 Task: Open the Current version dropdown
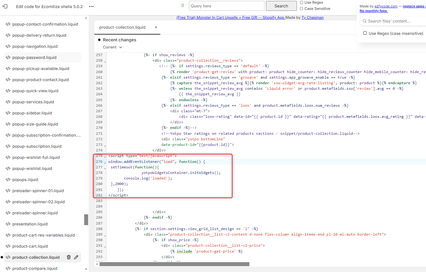113,47
